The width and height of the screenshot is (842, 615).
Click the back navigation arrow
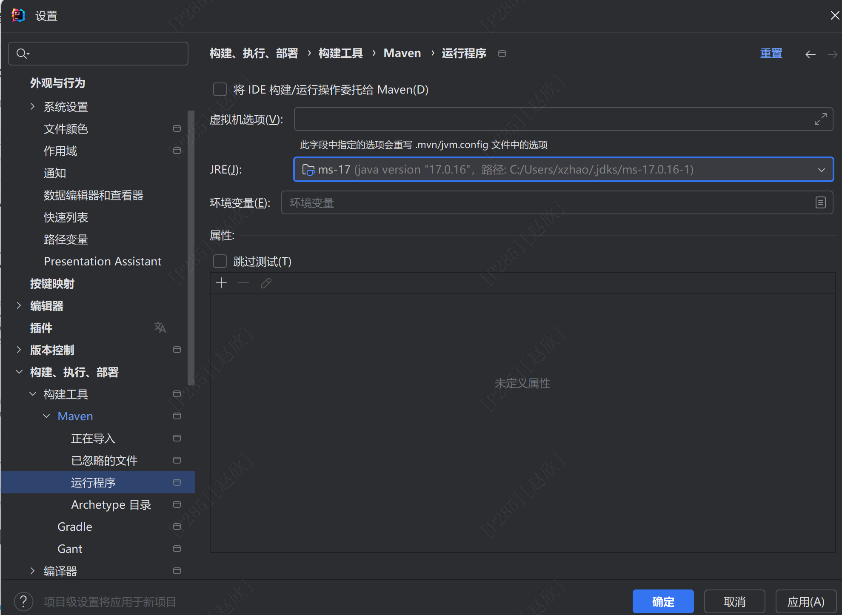(x=810, y=54)
